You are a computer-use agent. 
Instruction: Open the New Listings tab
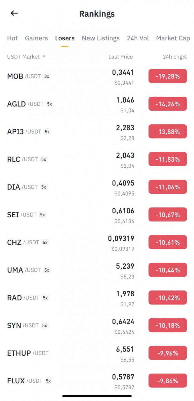101,38
